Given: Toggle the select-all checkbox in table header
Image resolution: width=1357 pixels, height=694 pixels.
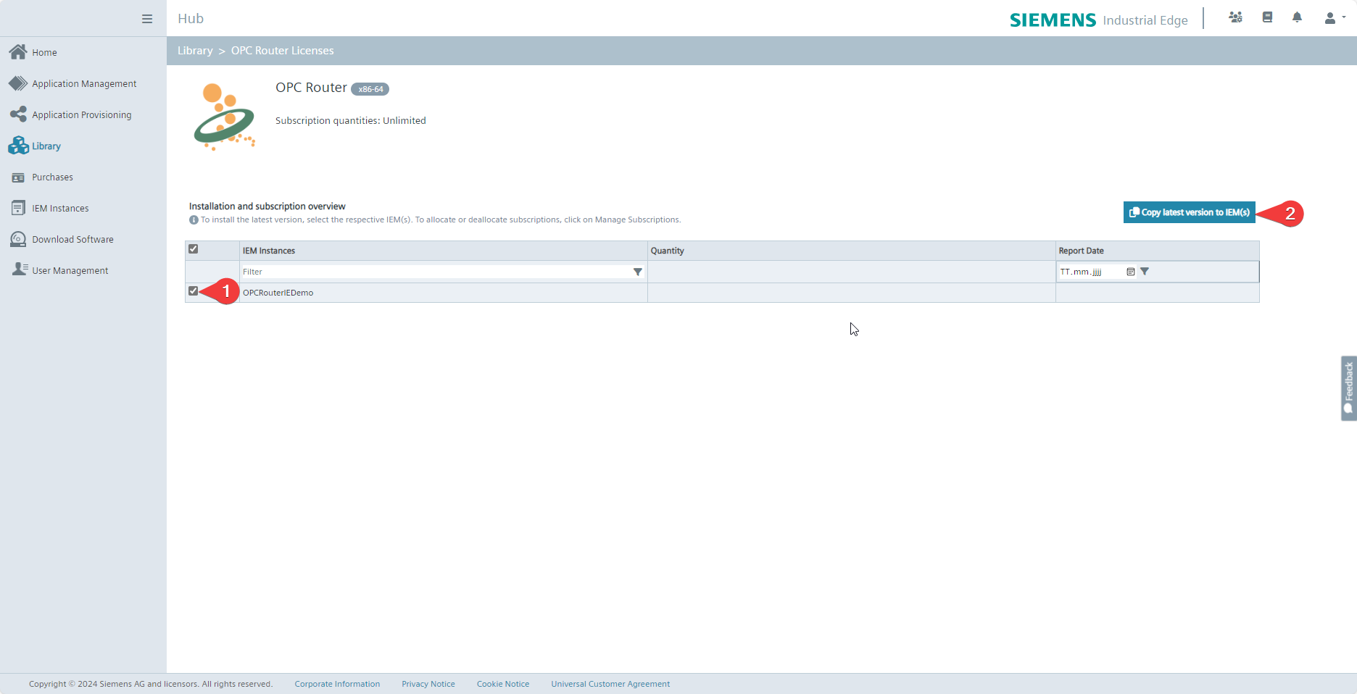Looking at the screenshot, I should [x=194, y=249].
